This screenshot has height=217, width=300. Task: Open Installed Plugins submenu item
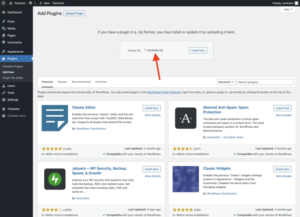(12, 66)
